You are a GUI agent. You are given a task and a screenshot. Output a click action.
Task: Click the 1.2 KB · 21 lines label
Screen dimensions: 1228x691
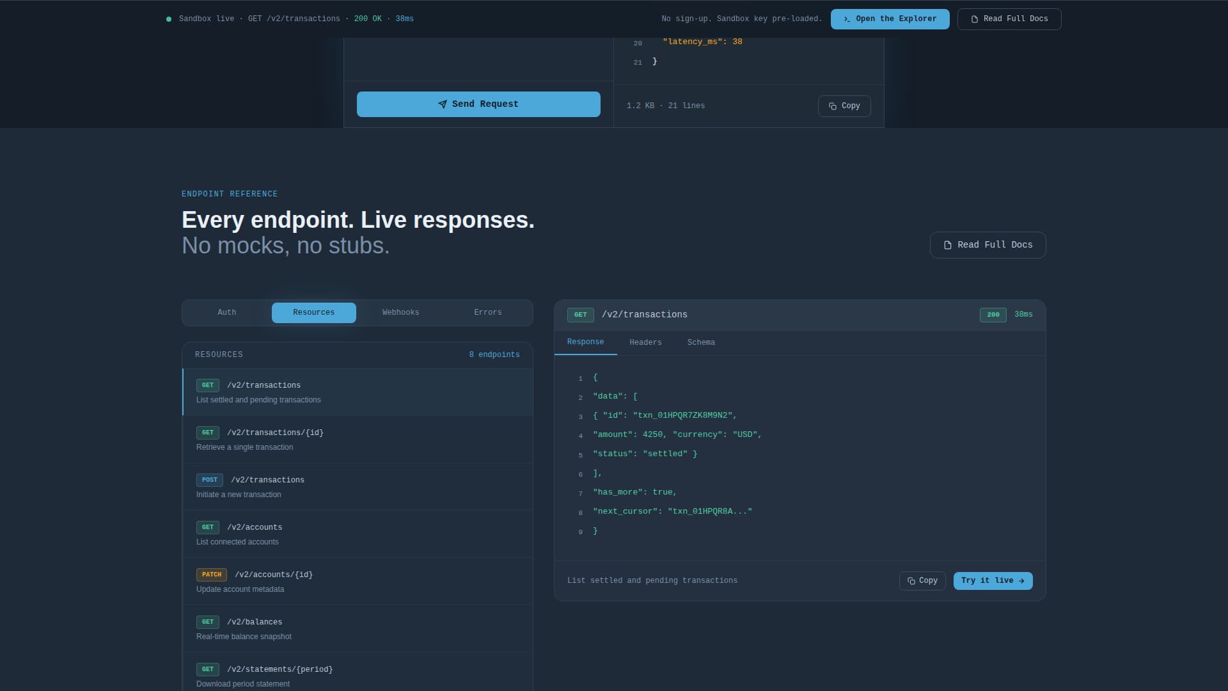(666, 106)
